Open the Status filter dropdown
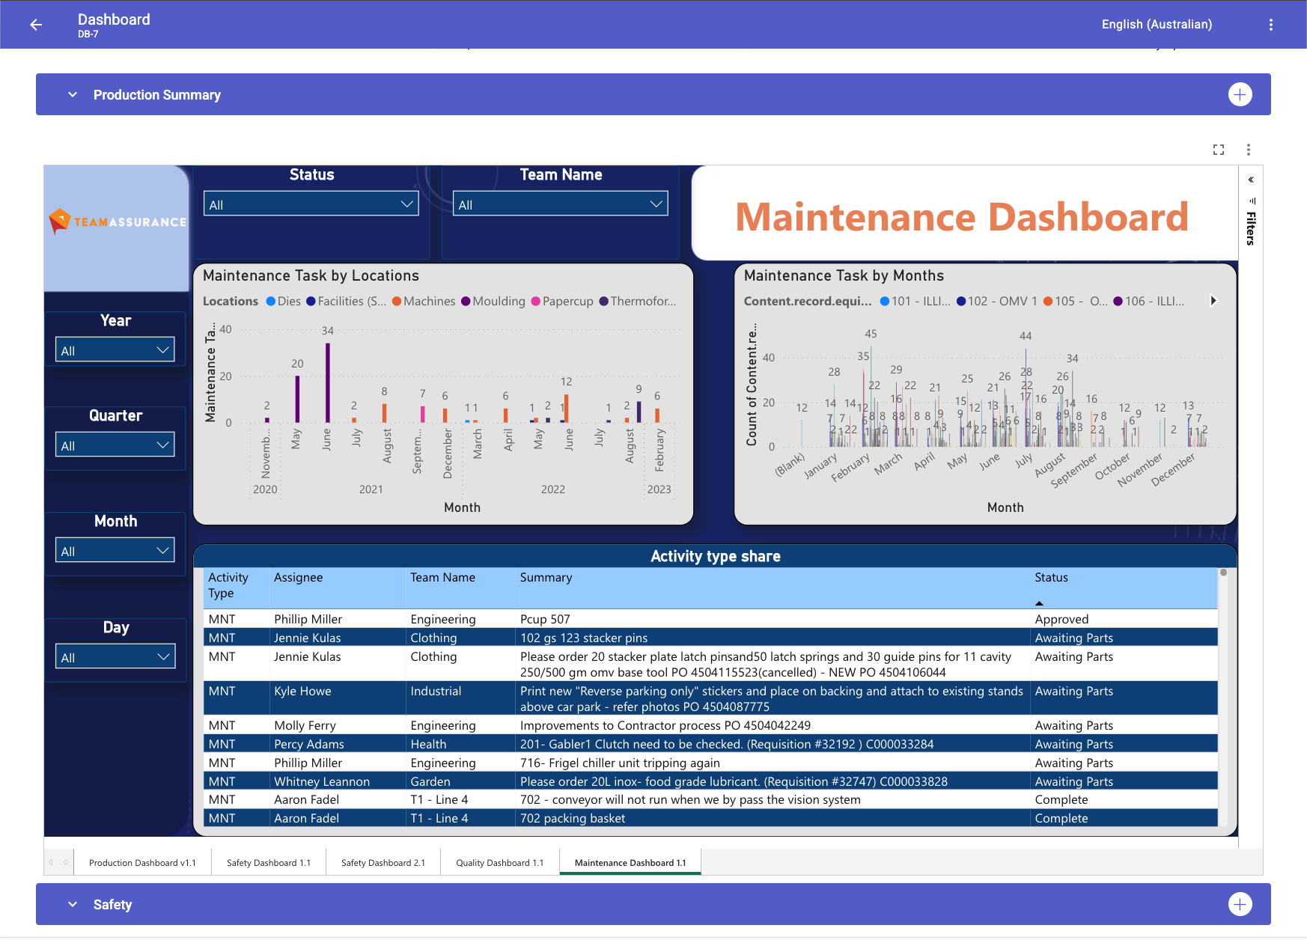Image resolution: width=1307 pixels, height=940 pixels. coord(311,204)
